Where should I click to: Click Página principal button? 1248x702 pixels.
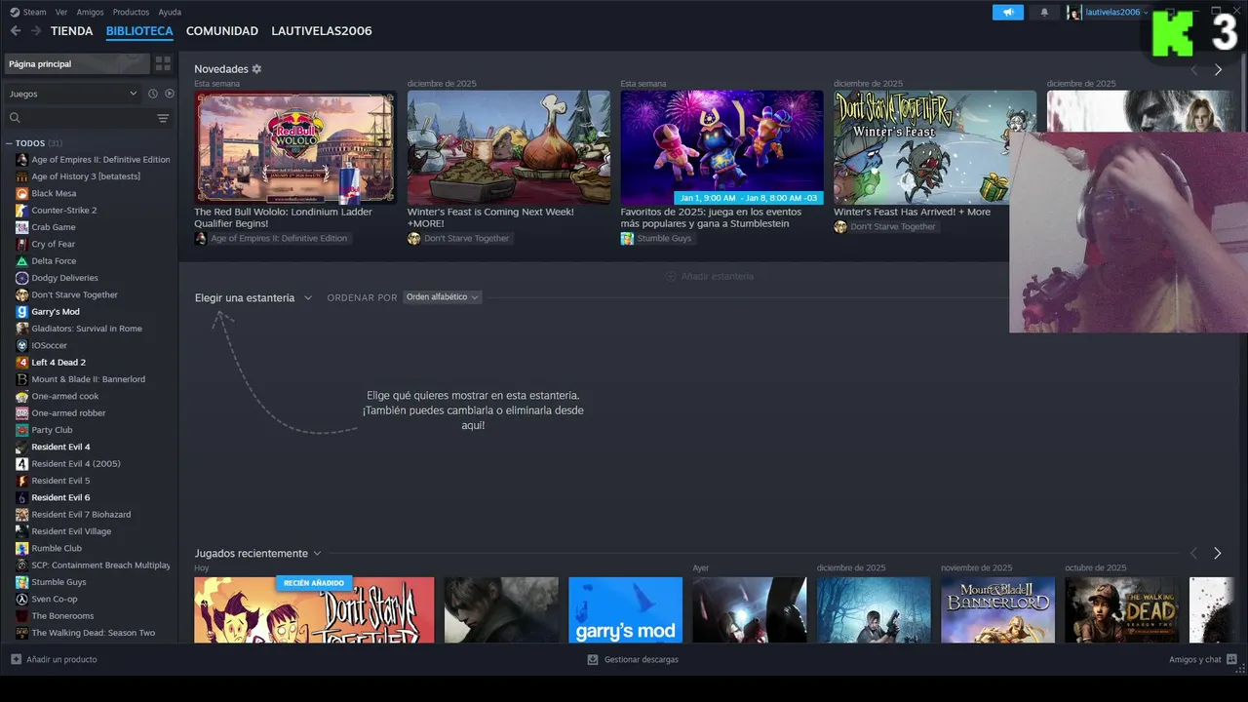[77, 63]
